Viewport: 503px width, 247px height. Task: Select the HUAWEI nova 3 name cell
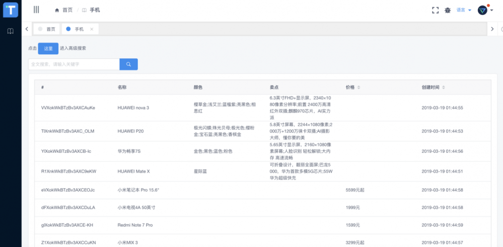coord(133,108)
